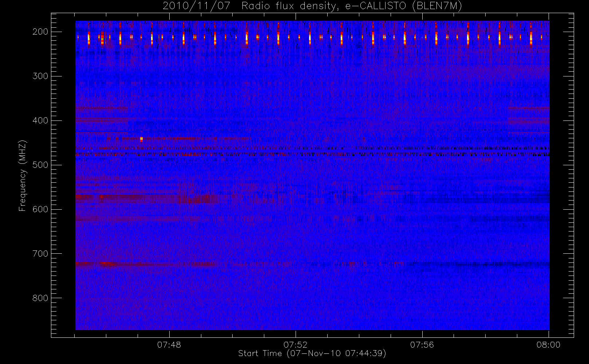The height and width of the screenshot is (364, 589).
Task: Click the plot title '2010/11/07 Radio flux density'
Action: click(x=312, y=6)
